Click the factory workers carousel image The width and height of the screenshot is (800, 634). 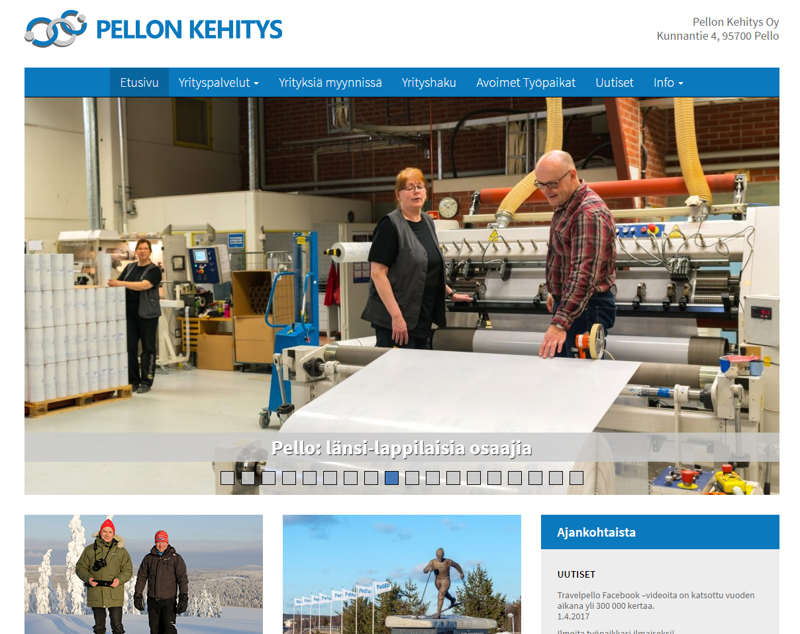click(x=402, y=265)
